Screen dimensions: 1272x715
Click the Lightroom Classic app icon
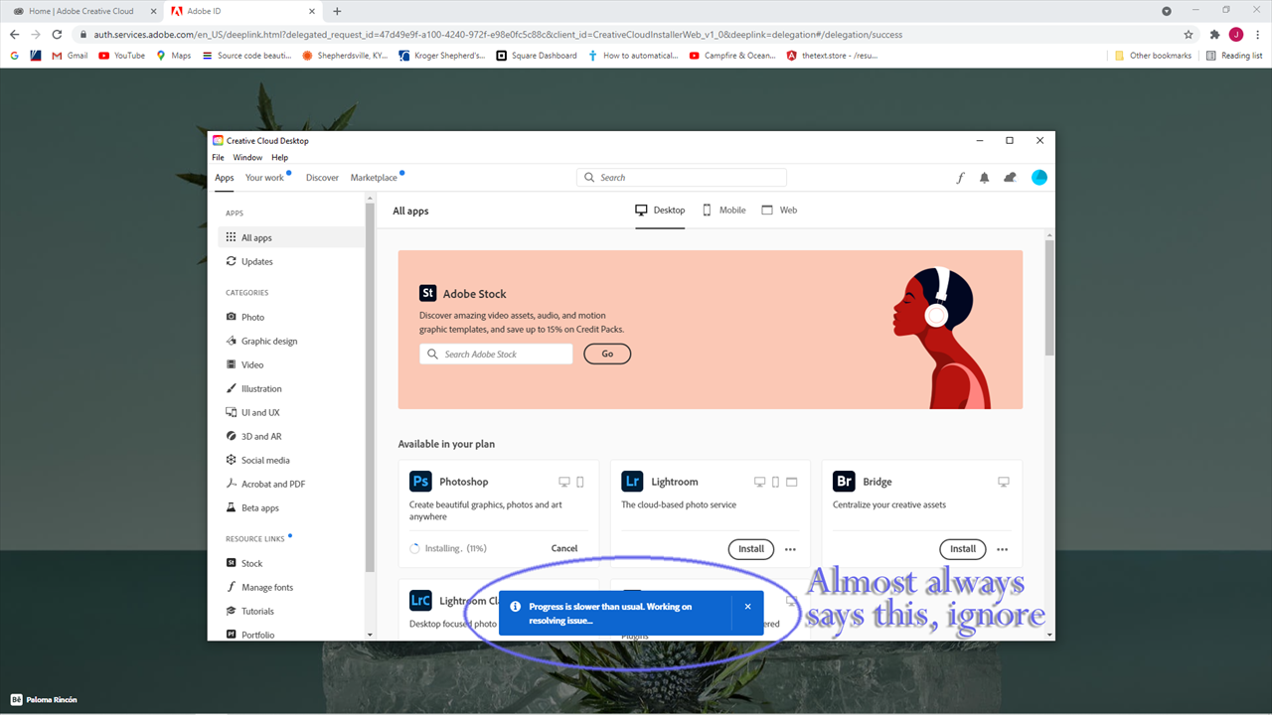420,601
